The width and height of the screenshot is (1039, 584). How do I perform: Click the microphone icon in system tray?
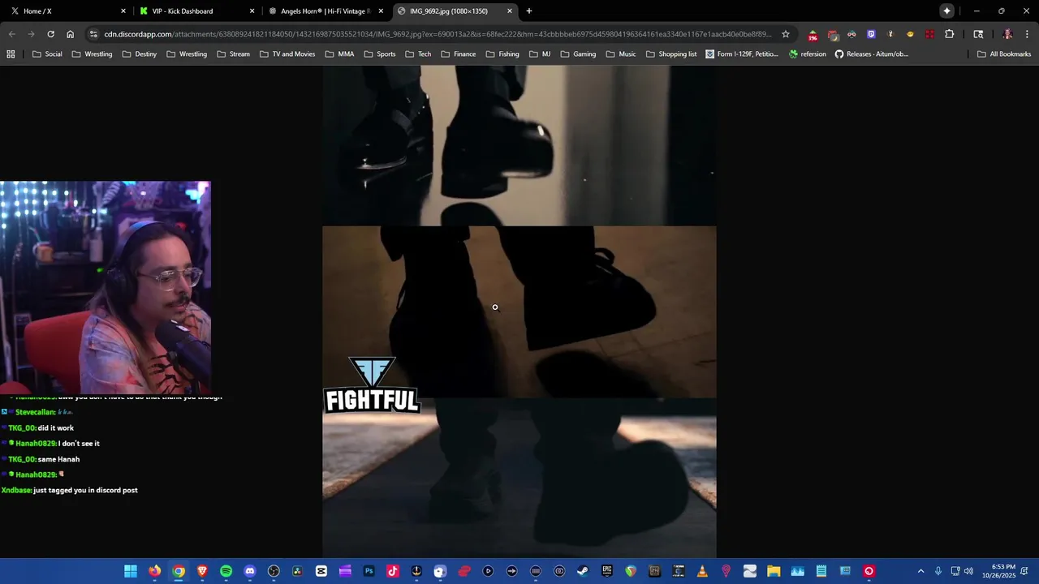click(938, 571)
